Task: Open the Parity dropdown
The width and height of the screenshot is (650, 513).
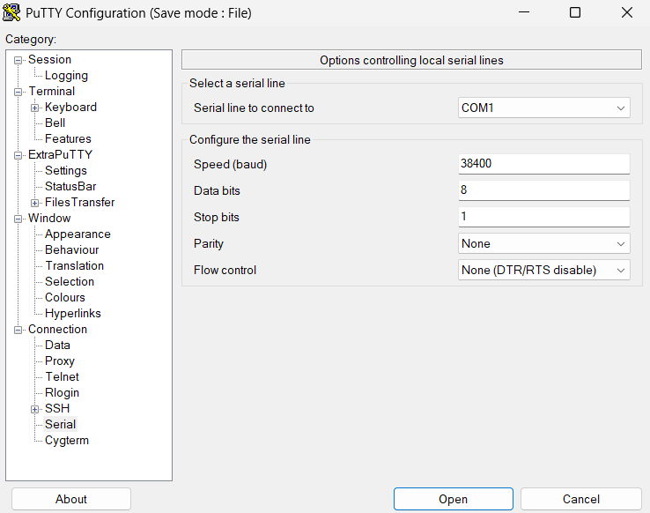Action: [x=544, y=243]
